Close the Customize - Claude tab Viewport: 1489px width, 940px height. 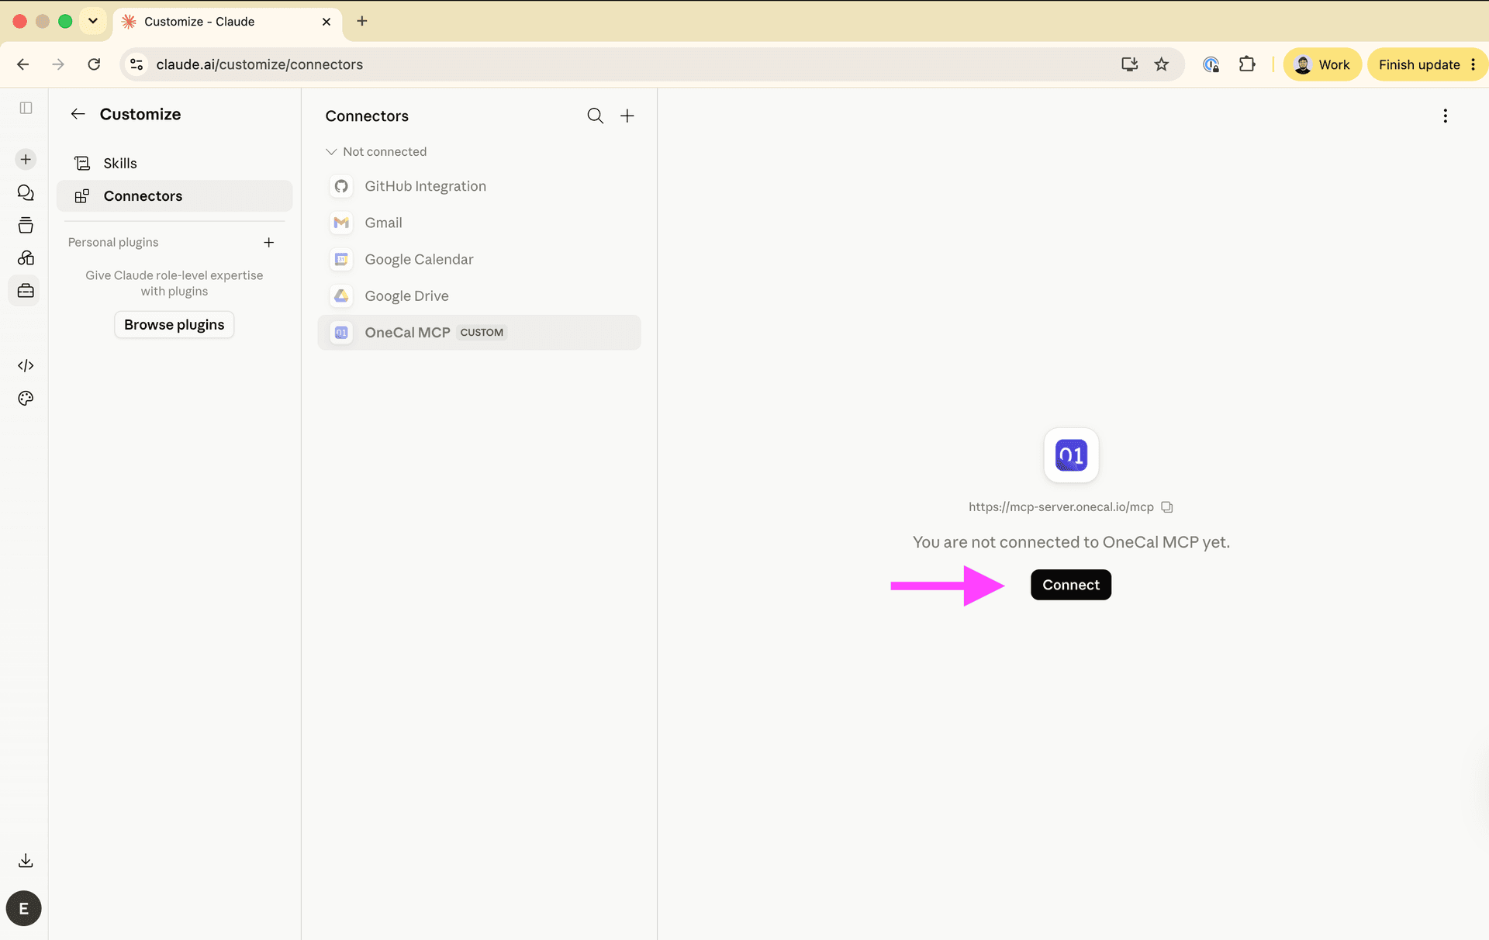coord(326,22)
